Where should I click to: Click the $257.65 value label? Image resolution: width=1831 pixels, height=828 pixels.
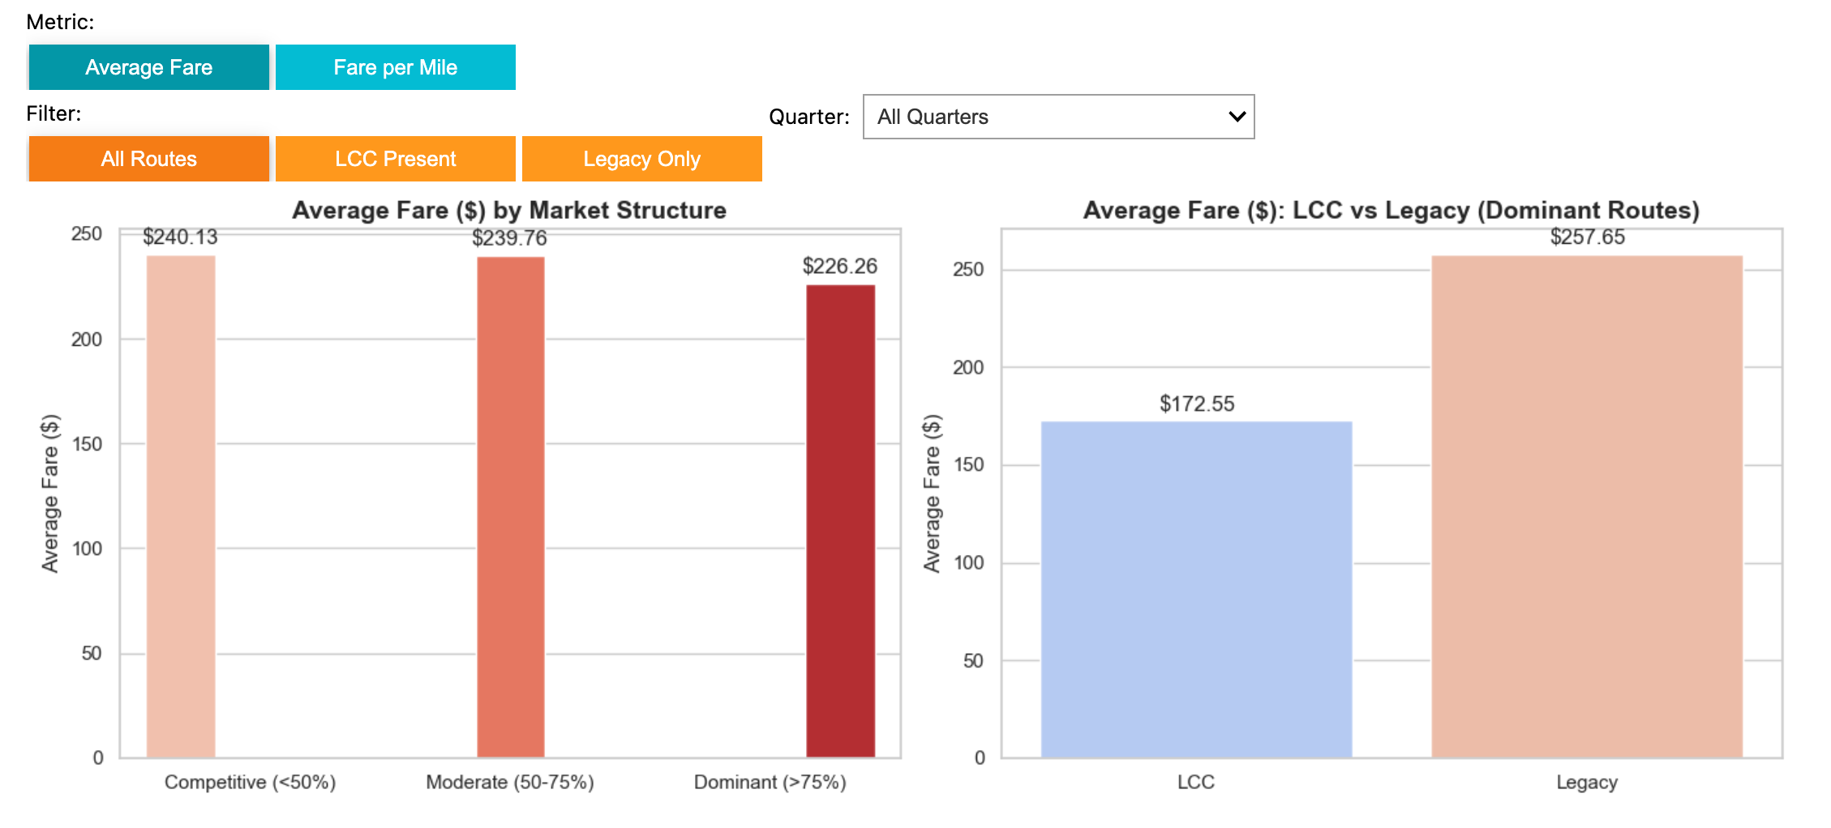coord(1588,237)
